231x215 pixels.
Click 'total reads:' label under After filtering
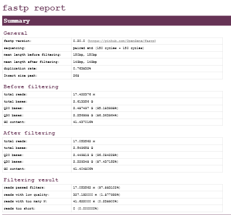15,141
